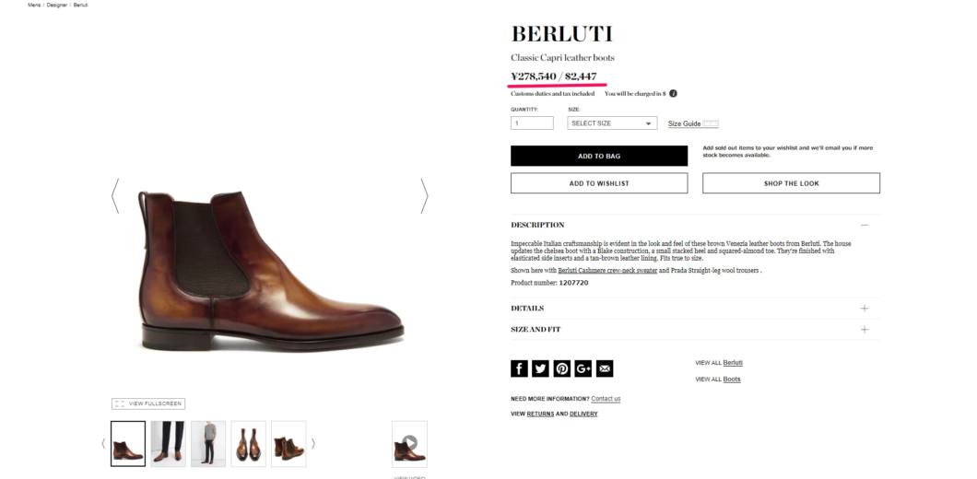Viewport: 977px width, 479px height.
Task: Play the product video thumbnail
Action: tap(409, 444)
